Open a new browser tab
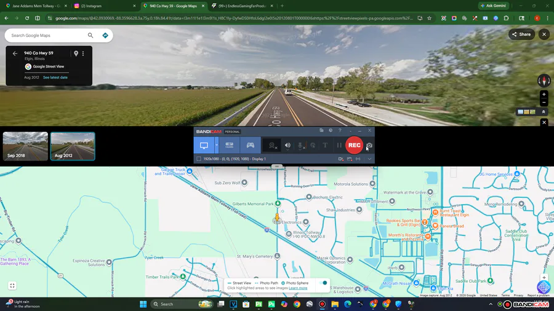The width and height of the screenshot is (554, 311). [282, 6]
